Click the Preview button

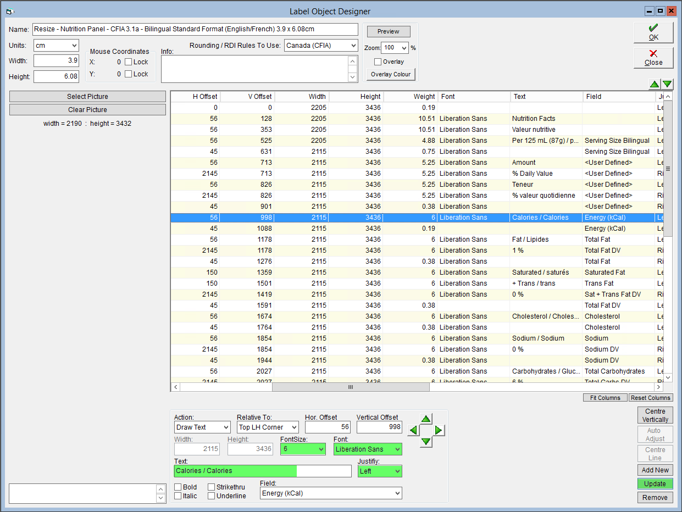[x=389, y=31]
